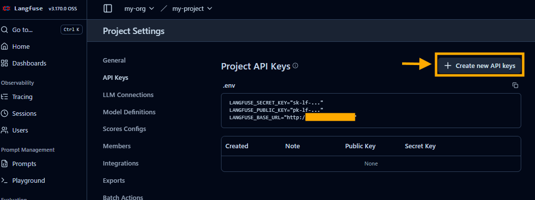Viewport: 535px width, 200px height.
Task: Click the LANGFUSE_BASE_URL line in .env
Action: pyautogui.click(x=293, y=117)
